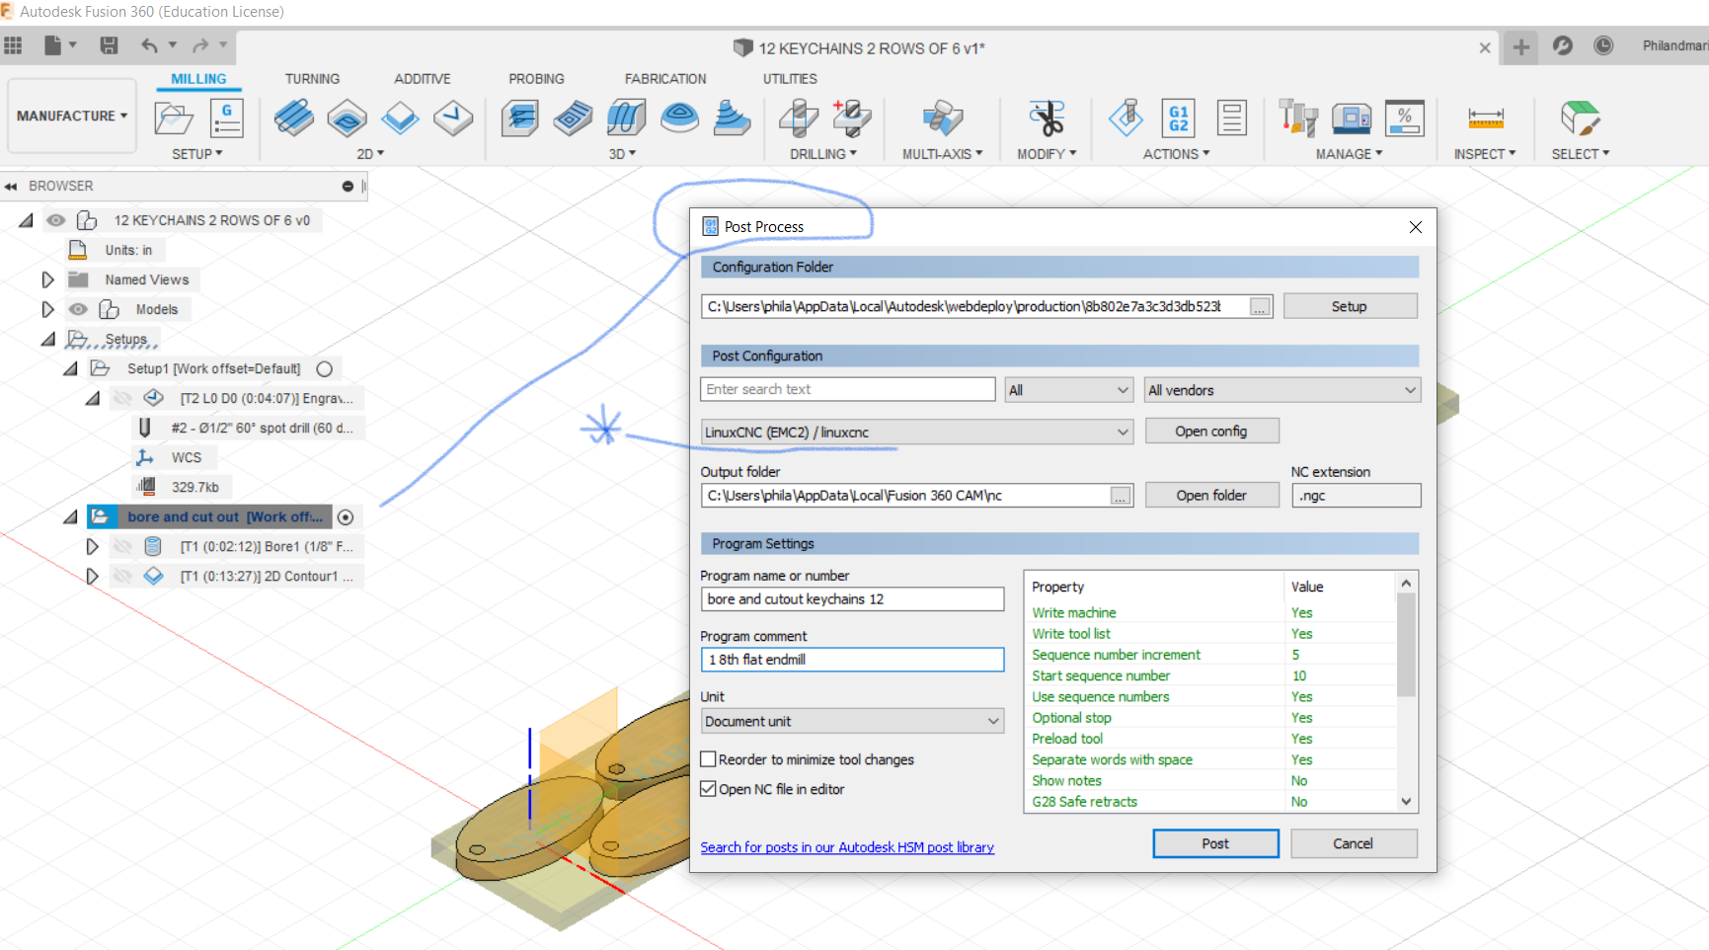Screen dimensions: 1709x950
Task: Toggle visibility of the Models folder
Action: click(x=78, y=308)
